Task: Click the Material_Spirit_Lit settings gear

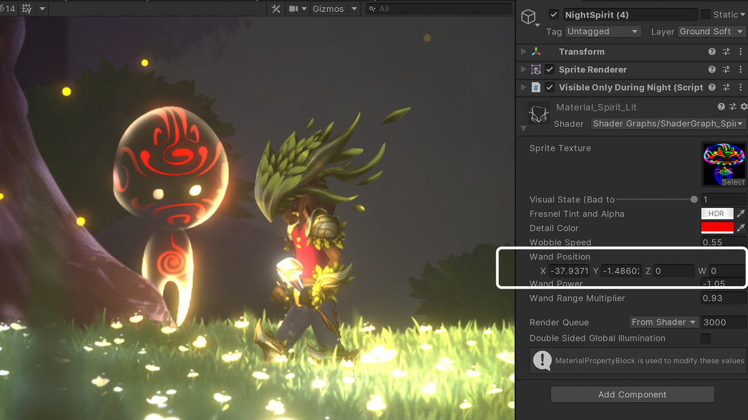Action: coord(744,107)
